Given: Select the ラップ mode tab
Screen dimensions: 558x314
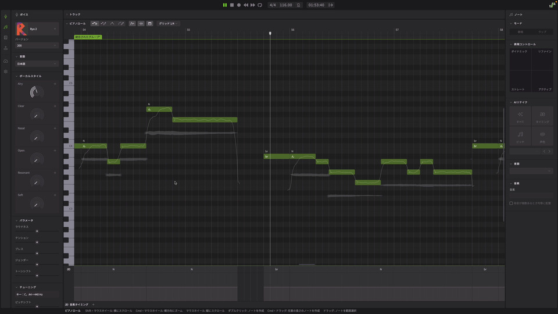Looking at the screenshot, I should (x=542, y=32).
